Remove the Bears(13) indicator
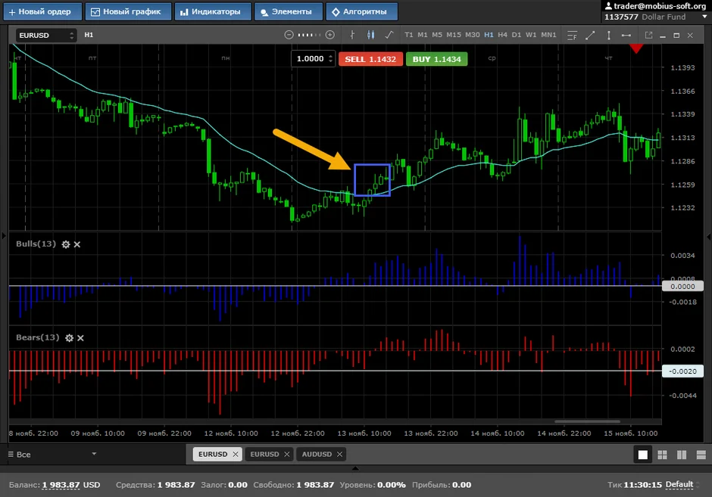Viewport: 712px width, 497px height. click(80, 338)
